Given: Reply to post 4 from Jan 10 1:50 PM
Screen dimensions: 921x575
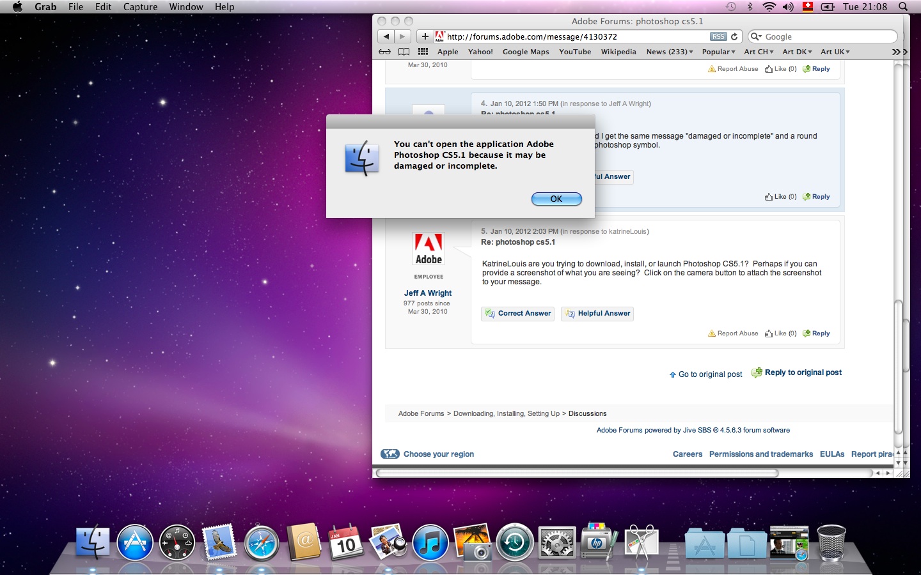Looking at the screenshot, I should [x=816, y=197].
